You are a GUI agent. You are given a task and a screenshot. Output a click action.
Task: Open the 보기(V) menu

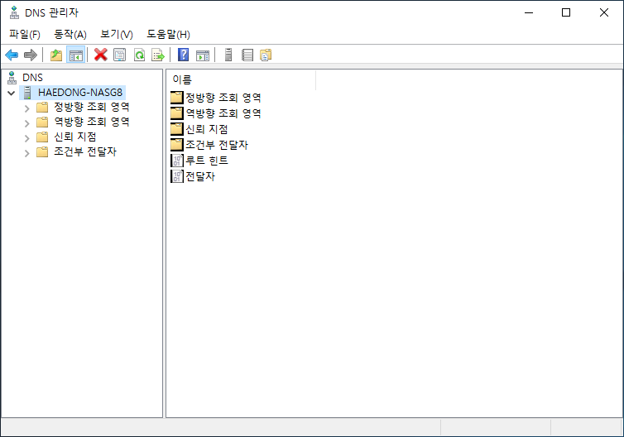[117, 34]
